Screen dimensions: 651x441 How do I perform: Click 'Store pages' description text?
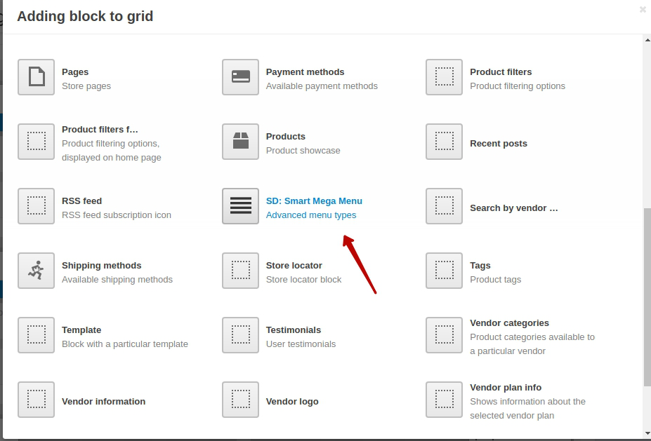[x=86, y=86]
